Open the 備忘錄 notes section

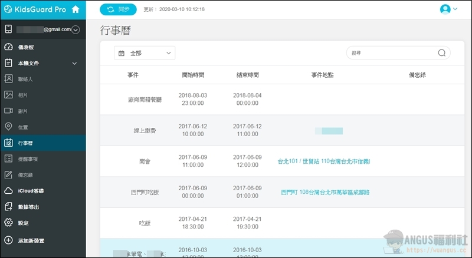[x=25, y=175]
